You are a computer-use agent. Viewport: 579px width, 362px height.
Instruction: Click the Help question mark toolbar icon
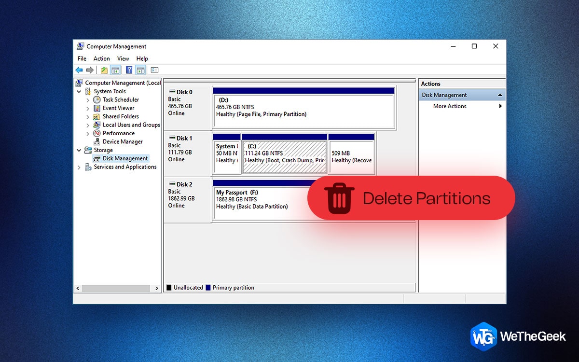point(129,70)
